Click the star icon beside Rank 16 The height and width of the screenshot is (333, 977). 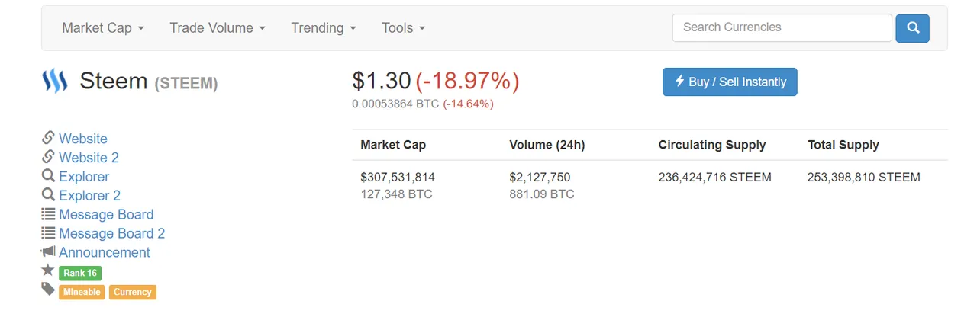coord(48,271)
